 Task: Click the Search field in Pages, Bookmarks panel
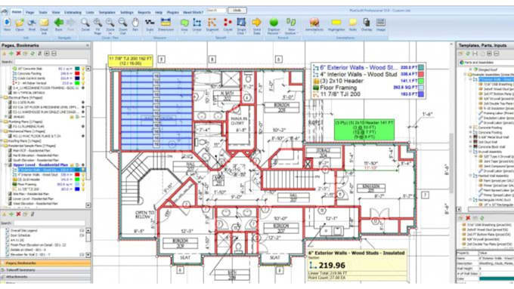tap(51, 62)
